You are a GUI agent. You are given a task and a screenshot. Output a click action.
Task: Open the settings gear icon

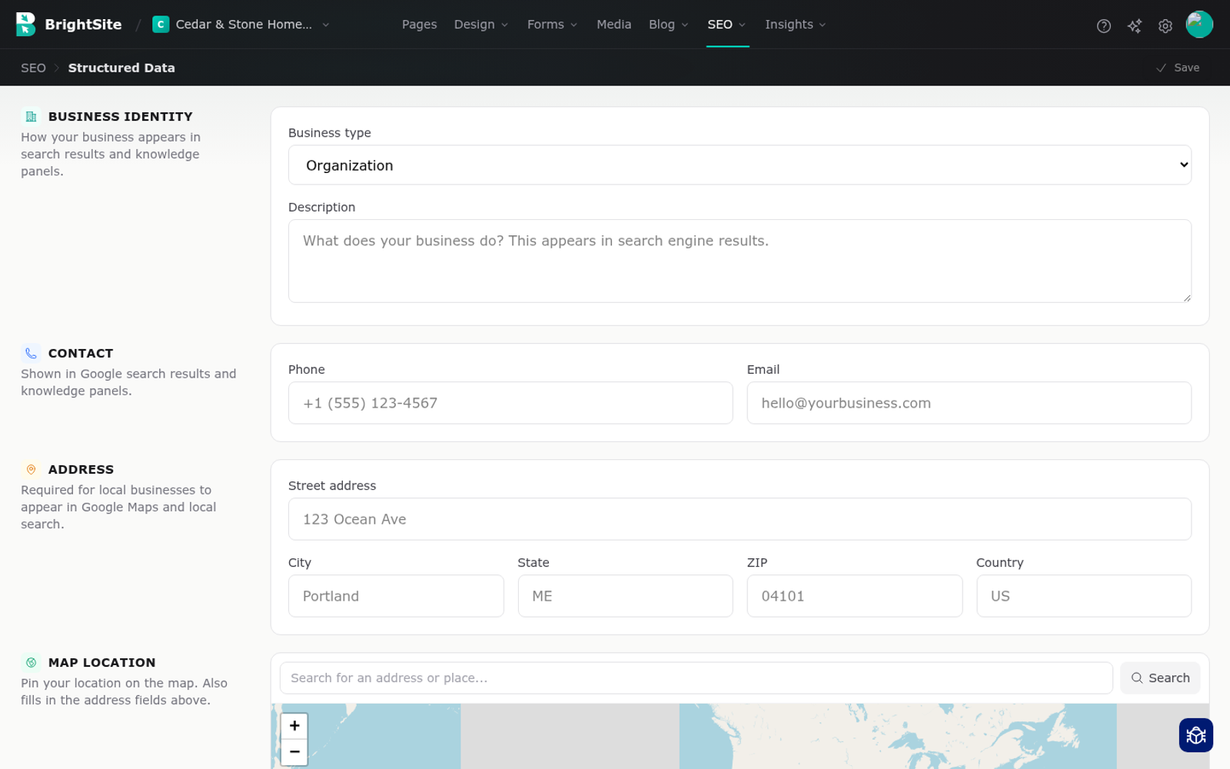[1165, 26]
